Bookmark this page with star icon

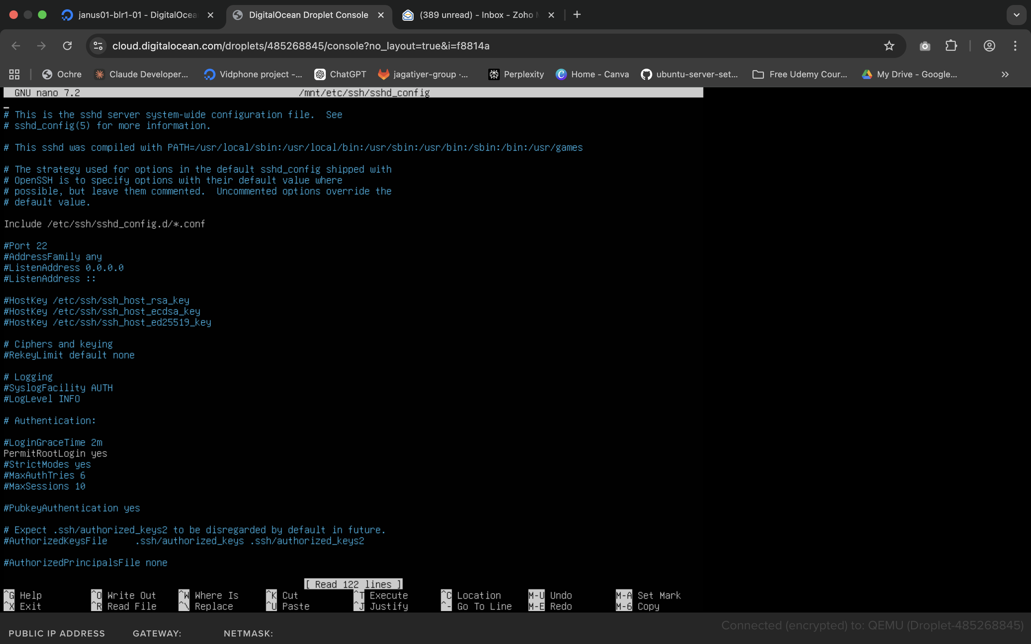[889, 46]
